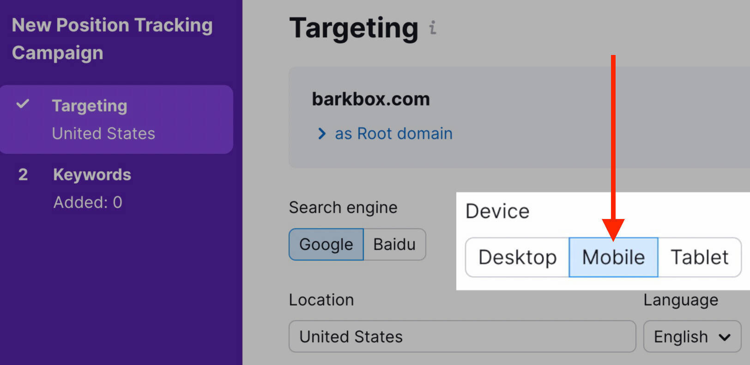Screen dimensions: 750x365
Task: Go to Keywords step in sidebar
Action: point(92,175)
